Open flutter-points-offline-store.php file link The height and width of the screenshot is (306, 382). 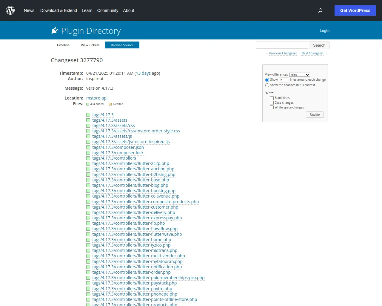click(x=145, y=299)
